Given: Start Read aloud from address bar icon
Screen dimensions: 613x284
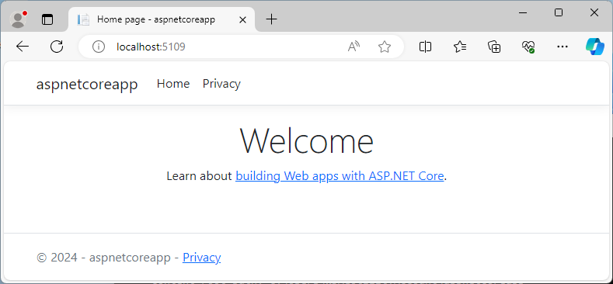Looking at the screenshot, I should click(x=354, y=47).
